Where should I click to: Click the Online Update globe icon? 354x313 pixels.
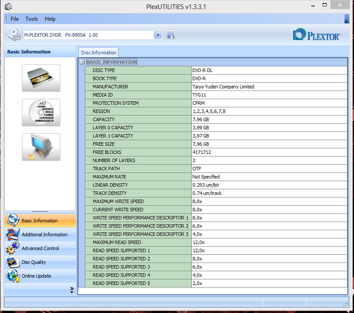13,275
